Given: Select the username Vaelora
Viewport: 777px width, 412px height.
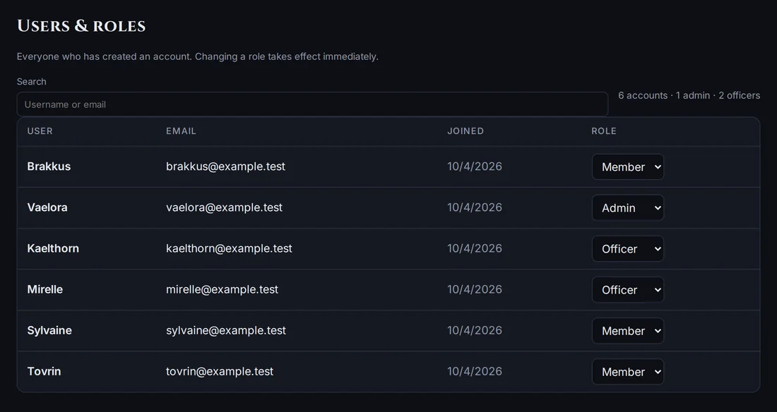Looking at the screenshot, I should pyautogui.click(x=47, y=207).
